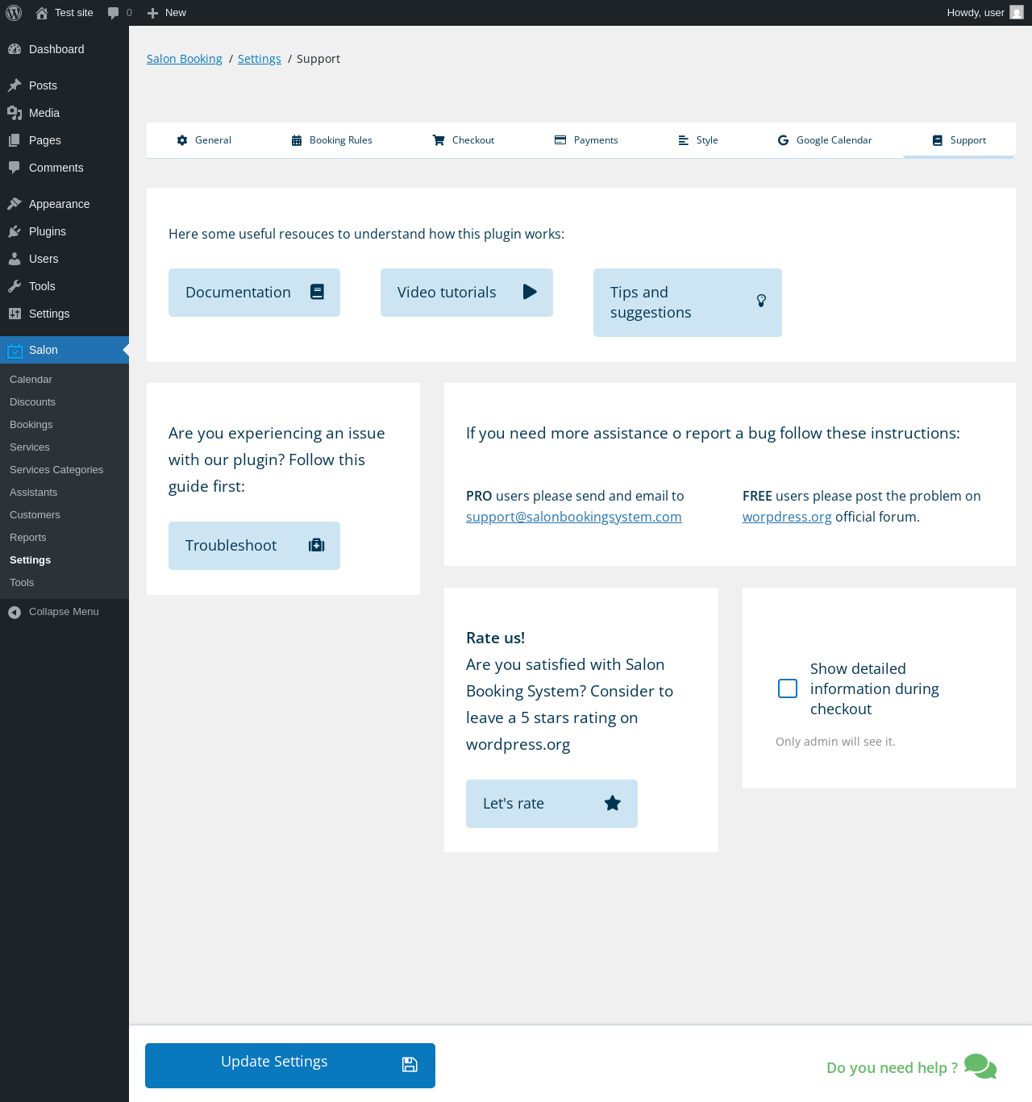
Task: Click the Troubleshoot button
Action: [254, 546]
